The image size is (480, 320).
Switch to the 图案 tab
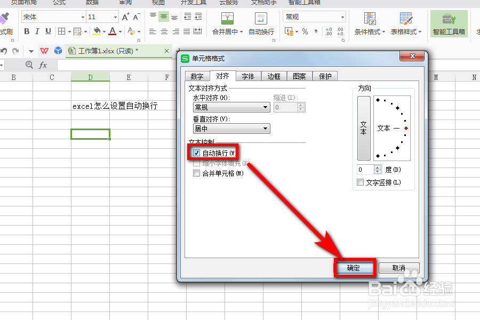[x=299, y=76]
